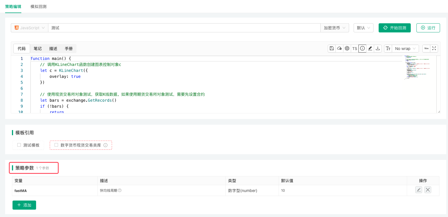Enter fullscreen editor mode
Viewport: 448px width, 217px height.
434,49
